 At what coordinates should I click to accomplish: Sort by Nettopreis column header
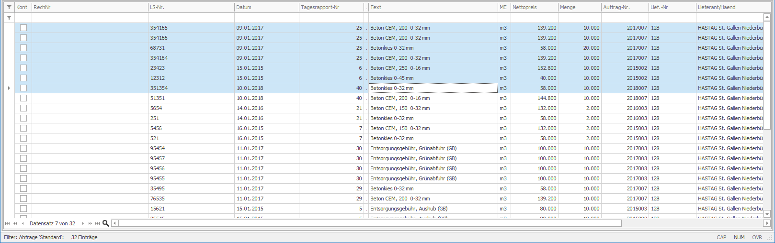(x=535, y=7)
